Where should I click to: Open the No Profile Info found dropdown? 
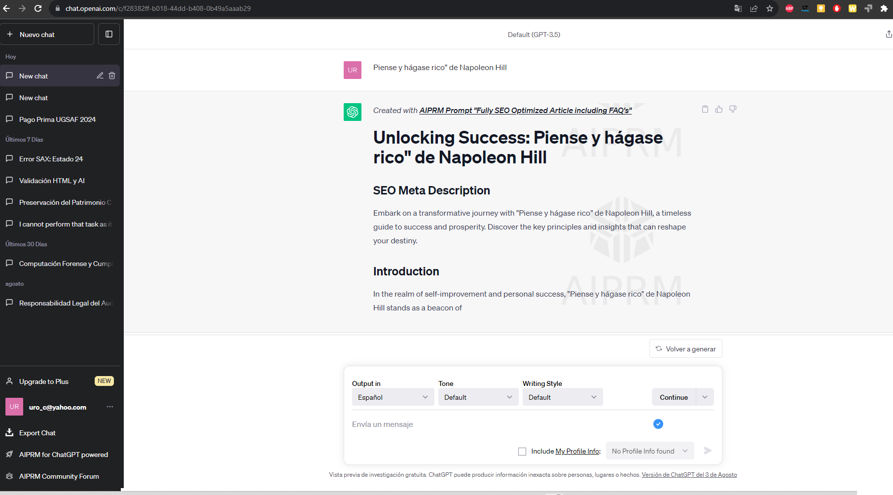[649, 451]
